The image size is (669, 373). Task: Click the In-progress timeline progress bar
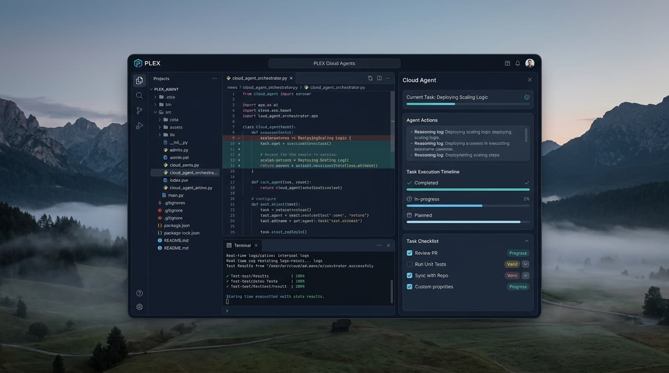[x=468, y=206]
